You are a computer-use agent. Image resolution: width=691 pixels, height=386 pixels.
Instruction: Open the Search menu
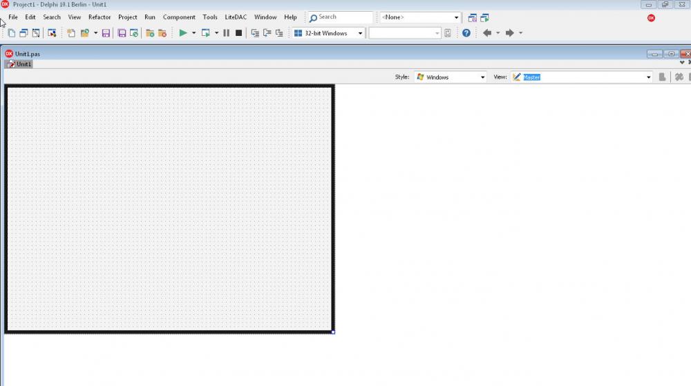(x=52, y=17)
